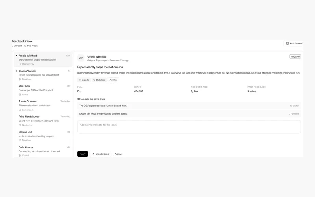
Task: Reply to the feedback
Action: pos(83,154)
